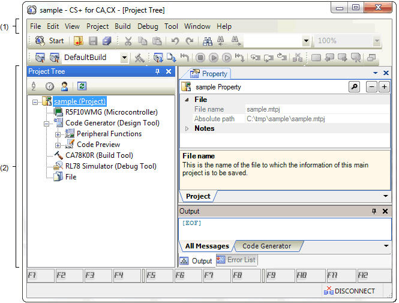
Task: Switch to the Code Generator output tab
Action: click(x=266, y=246)
